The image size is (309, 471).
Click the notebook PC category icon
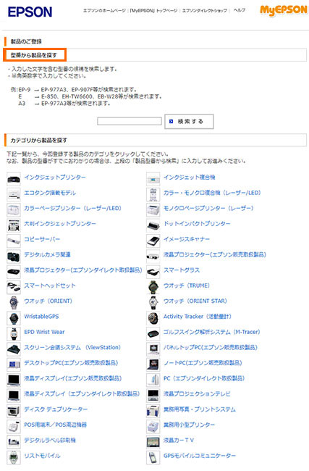point(153,364)
